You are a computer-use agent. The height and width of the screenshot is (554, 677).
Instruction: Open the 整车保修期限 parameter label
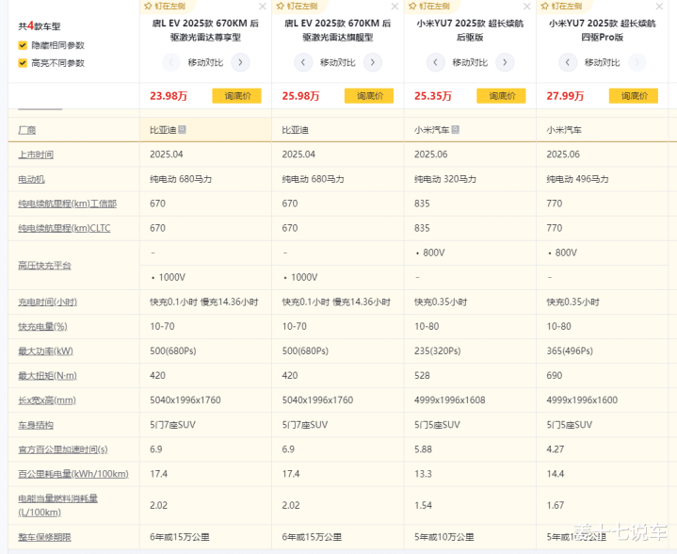point(44,537)
